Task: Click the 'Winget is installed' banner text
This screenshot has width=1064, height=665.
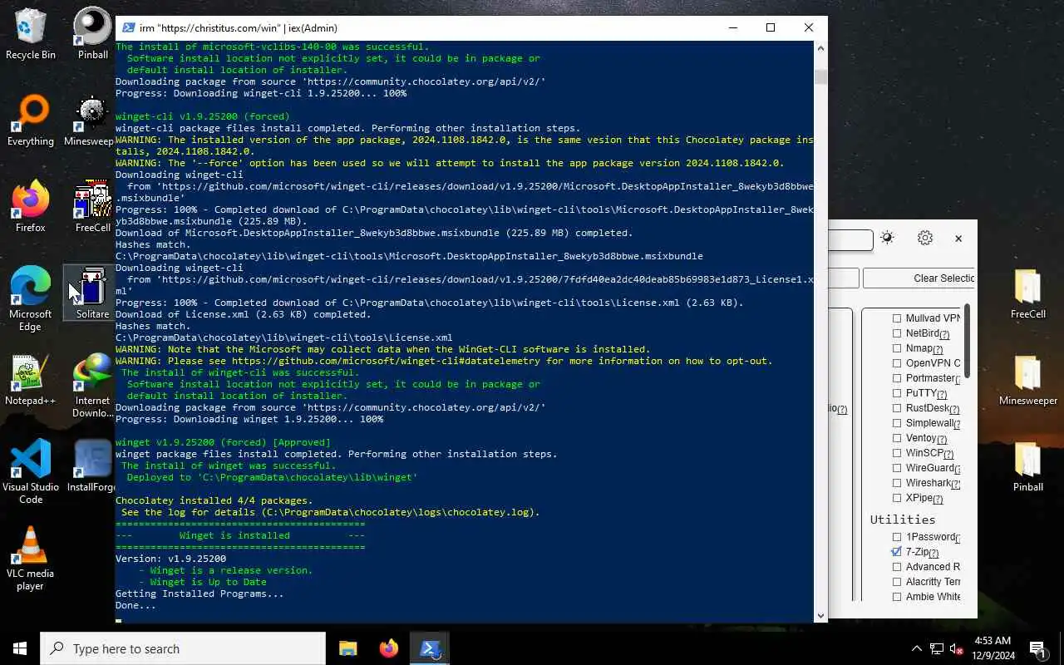Action: click(234, 535)
